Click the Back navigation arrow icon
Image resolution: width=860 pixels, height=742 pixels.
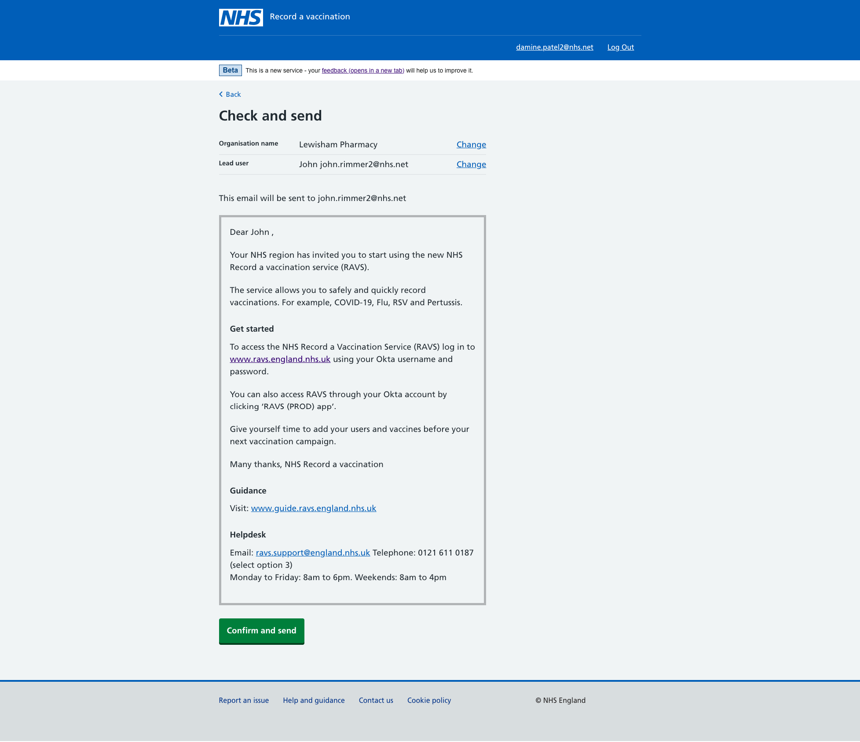[x=220, y=94]
